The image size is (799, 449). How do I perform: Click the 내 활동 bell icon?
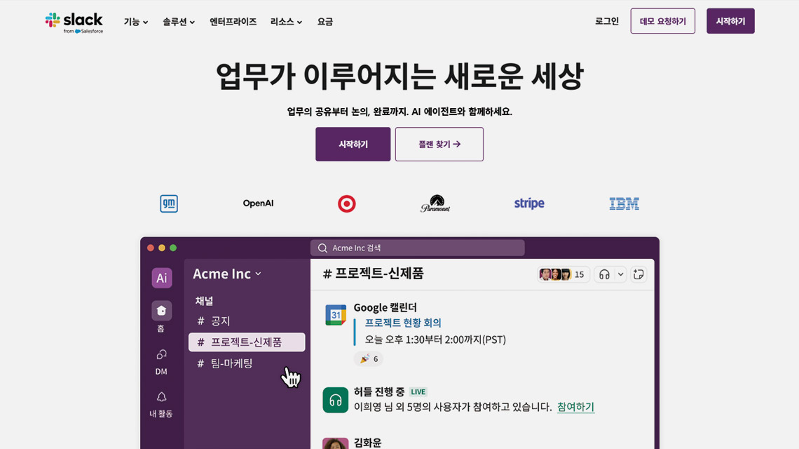[161, 397]
